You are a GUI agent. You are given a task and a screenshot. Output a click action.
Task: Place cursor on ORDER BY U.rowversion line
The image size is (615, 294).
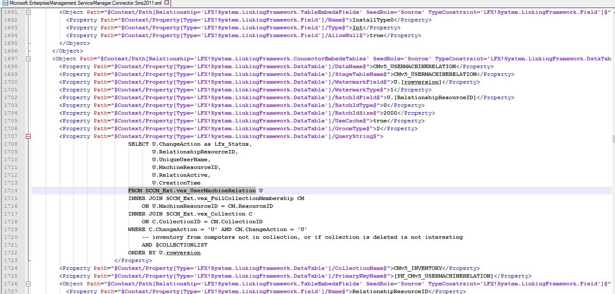(x=164, y=253)
